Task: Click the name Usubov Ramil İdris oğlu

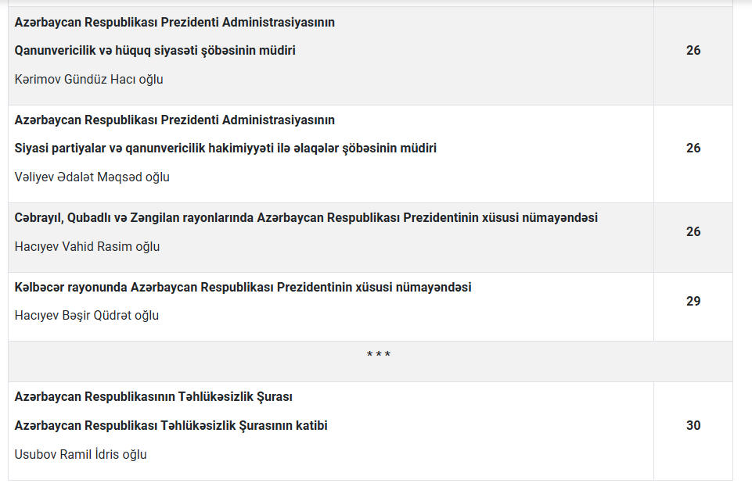Action: pyautogui.click(x=81, y=454)
